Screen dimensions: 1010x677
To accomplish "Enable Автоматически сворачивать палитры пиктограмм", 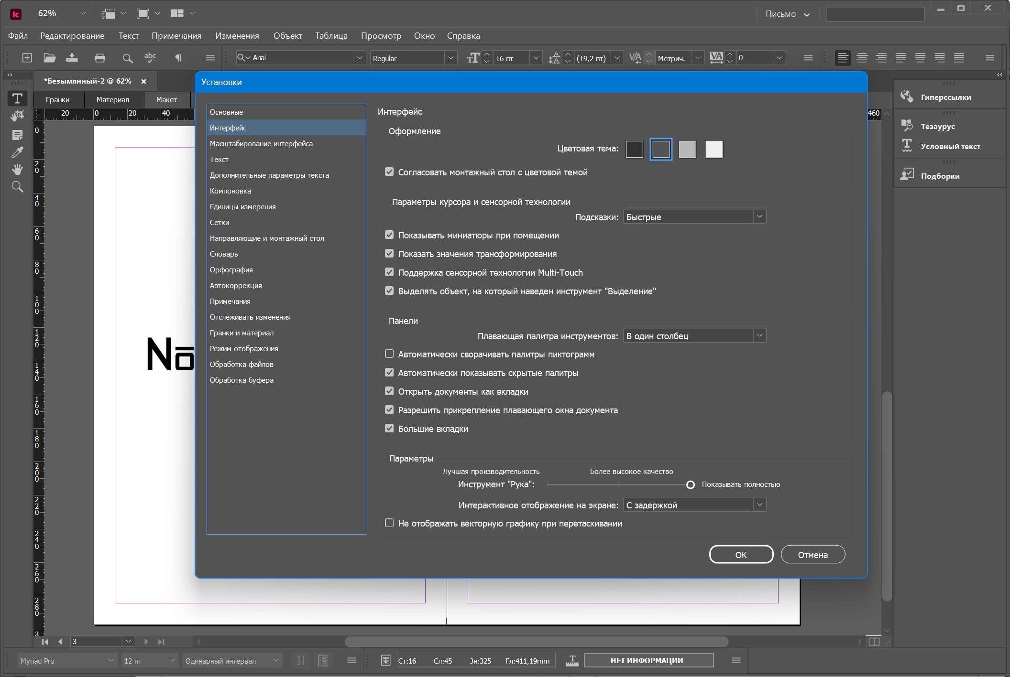I will tap(389, 354).
